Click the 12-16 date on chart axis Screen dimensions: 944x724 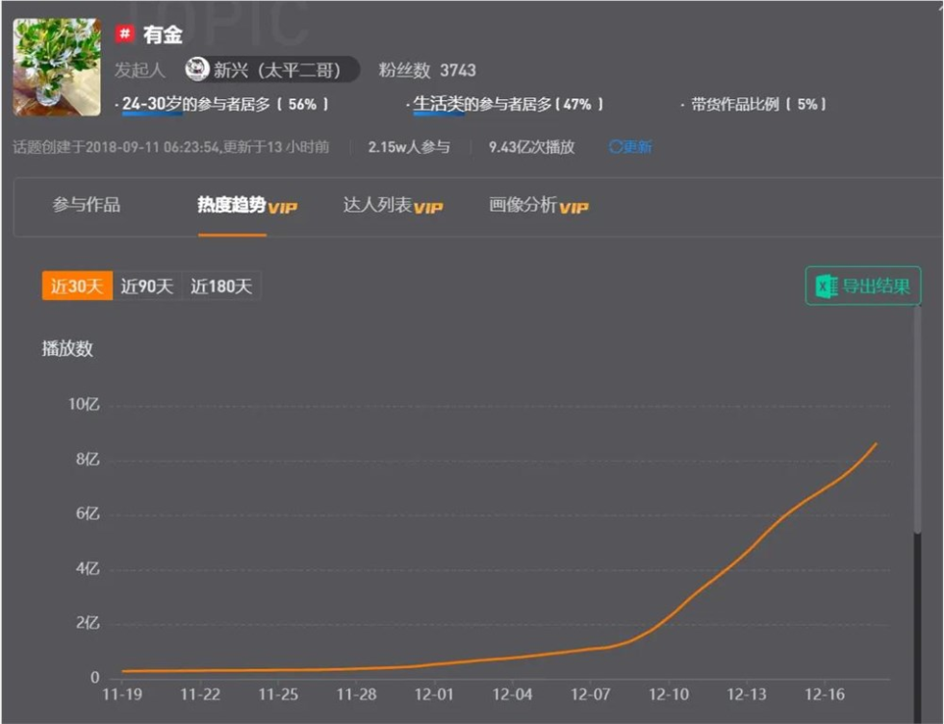825,694
